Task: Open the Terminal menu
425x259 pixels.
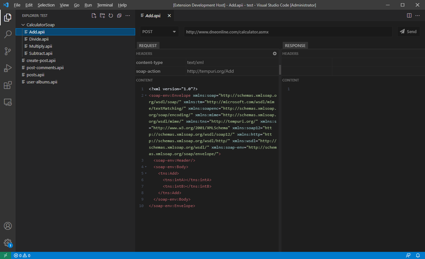Action: [105, 5]
